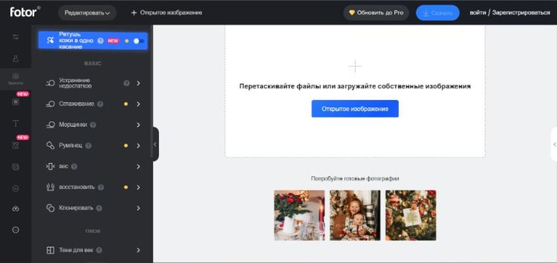Click help icon for Устранение недостатков
Screen dimensions: 557x263
(126, 83)
